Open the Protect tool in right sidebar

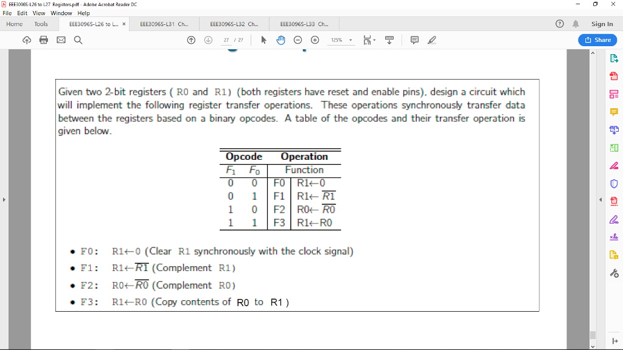click(614, 184)
